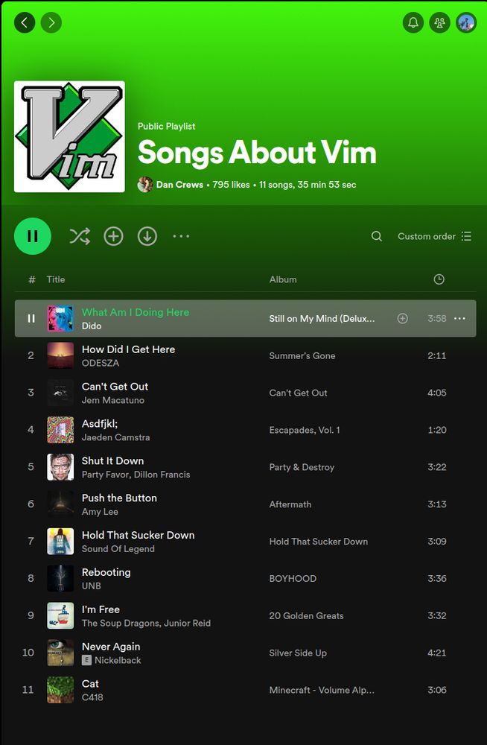Open Silver Side Up album
This screenshot has height=745, width=487.
tap(298, 653)
